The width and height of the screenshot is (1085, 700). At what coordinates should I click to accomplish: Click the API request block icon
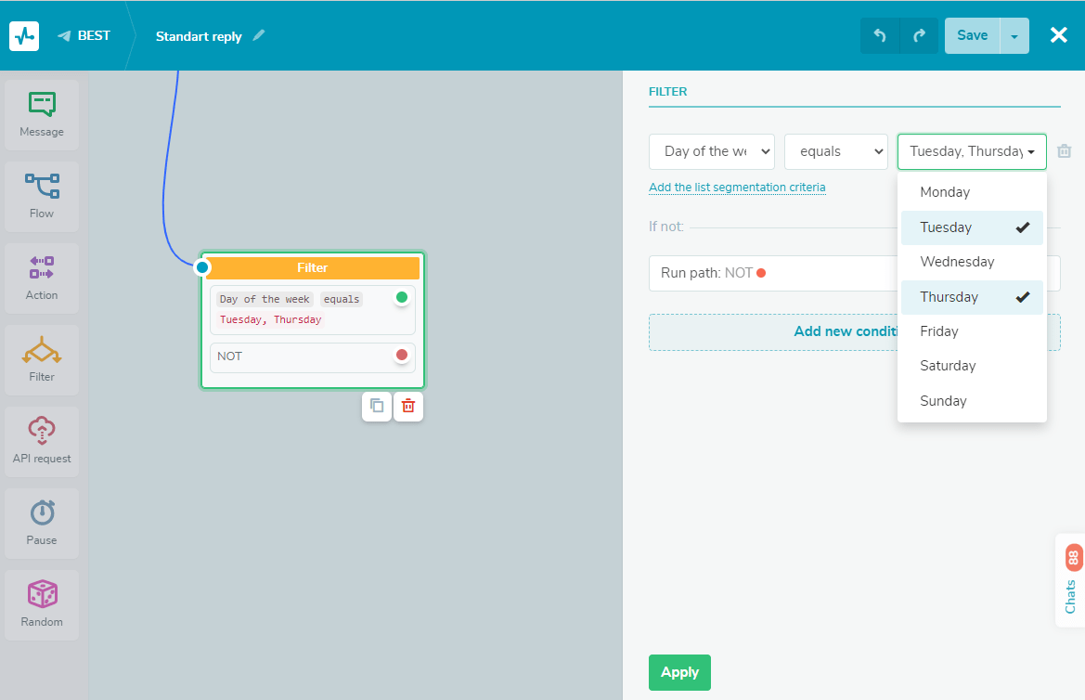click(x=42, y=442)
